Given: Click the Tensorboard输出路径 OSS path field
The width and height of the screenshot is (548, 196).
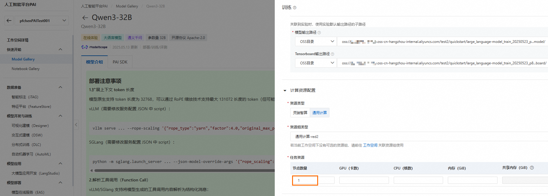Looking at the screenshot, I should [x=442, y=63].
